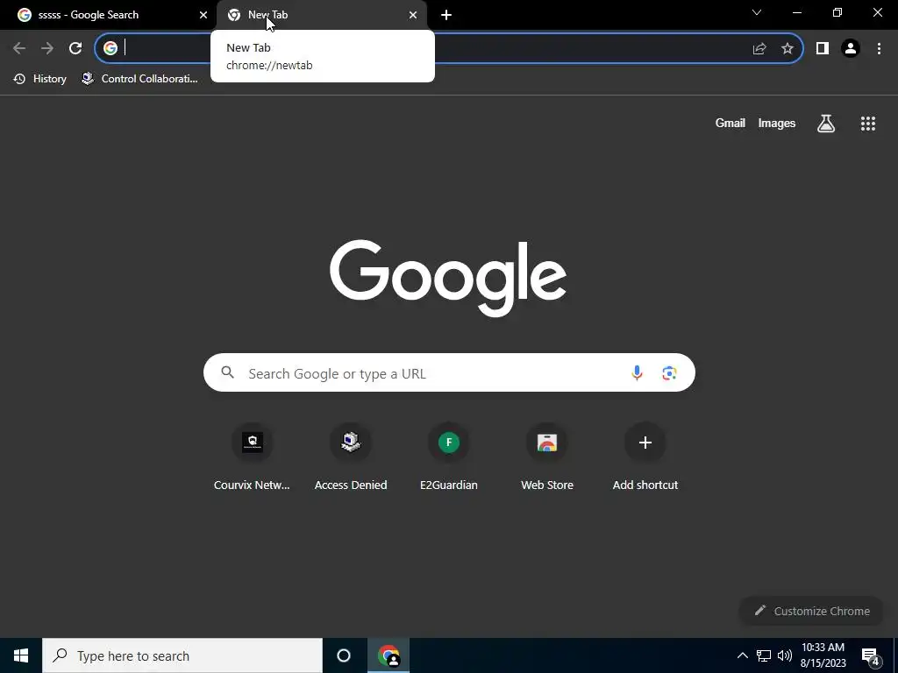Select the New Tab tab

pos(322,15)
